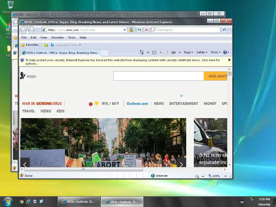Open the TRAVEL link
Image resolution: width=276 pixels, height=207 pixels.
click(29, 111)
